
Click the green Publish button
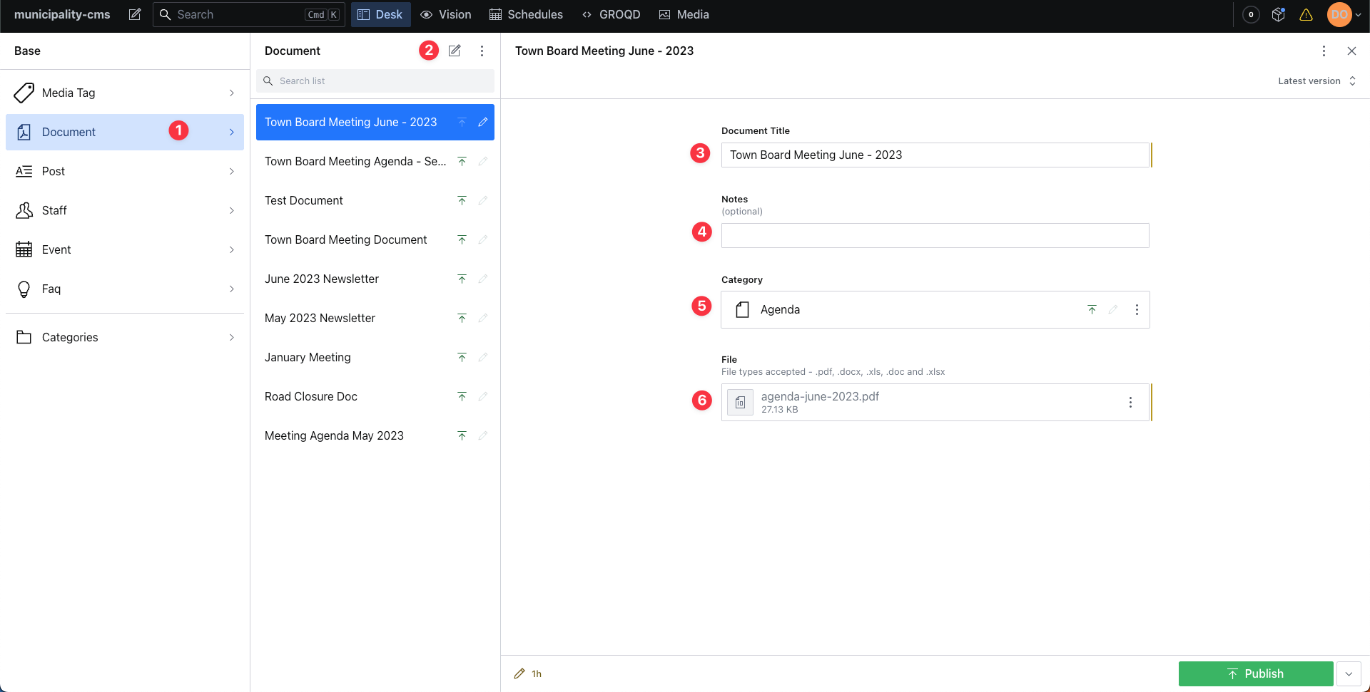pyautogui.click(x=1256, y=673)
